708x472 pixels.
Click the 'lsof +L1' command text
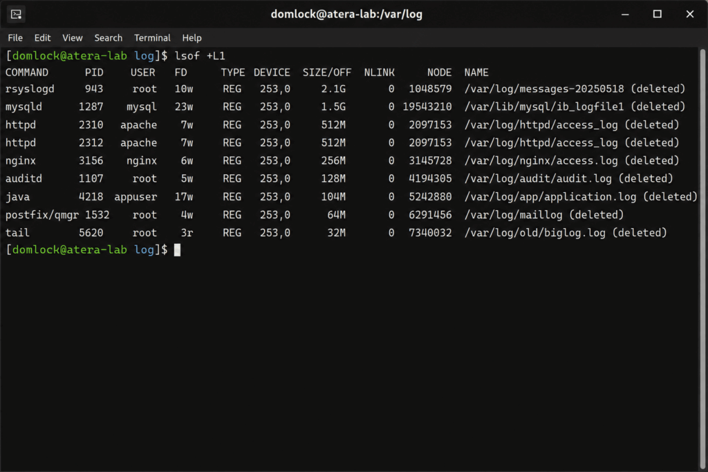pos(200,56)
